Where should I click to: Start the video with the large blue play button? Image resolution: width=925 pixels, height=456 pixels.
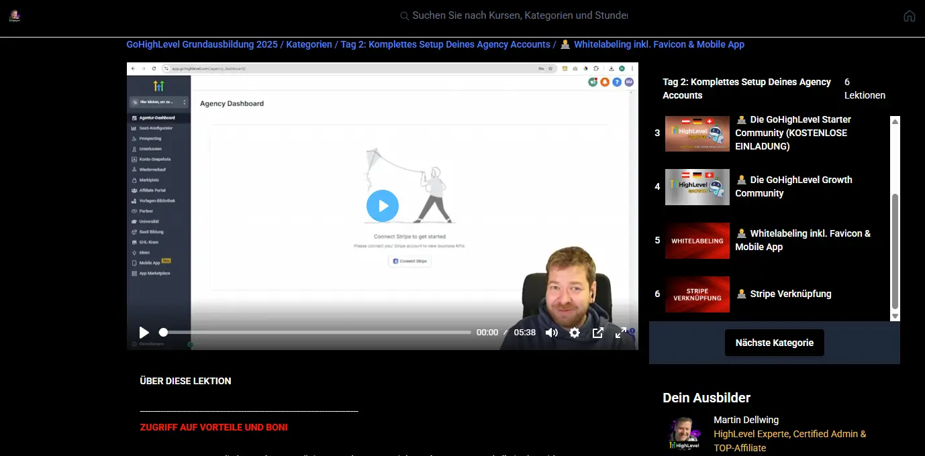pyautogui.click(x=383, y=206)
